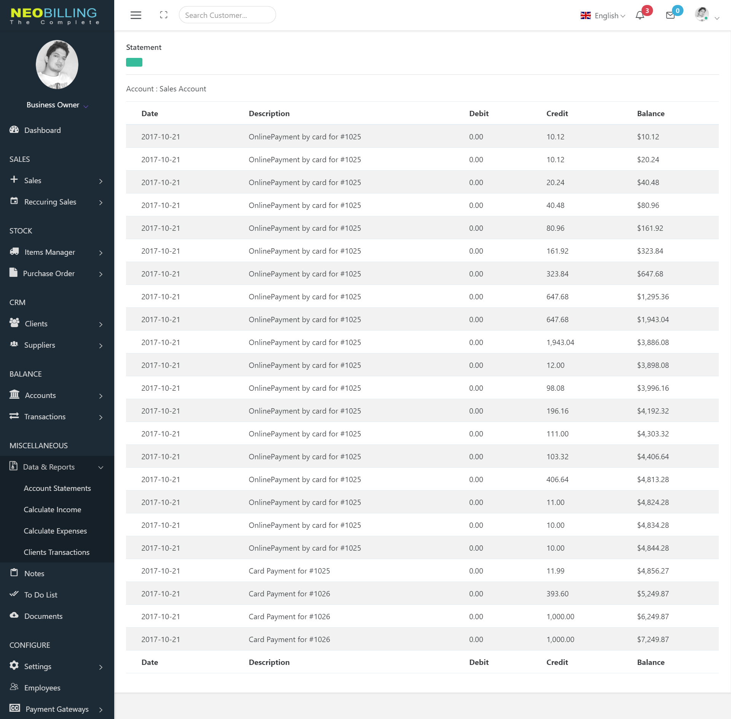
Task: Click the green button under Statement
Action: [134, 62]
